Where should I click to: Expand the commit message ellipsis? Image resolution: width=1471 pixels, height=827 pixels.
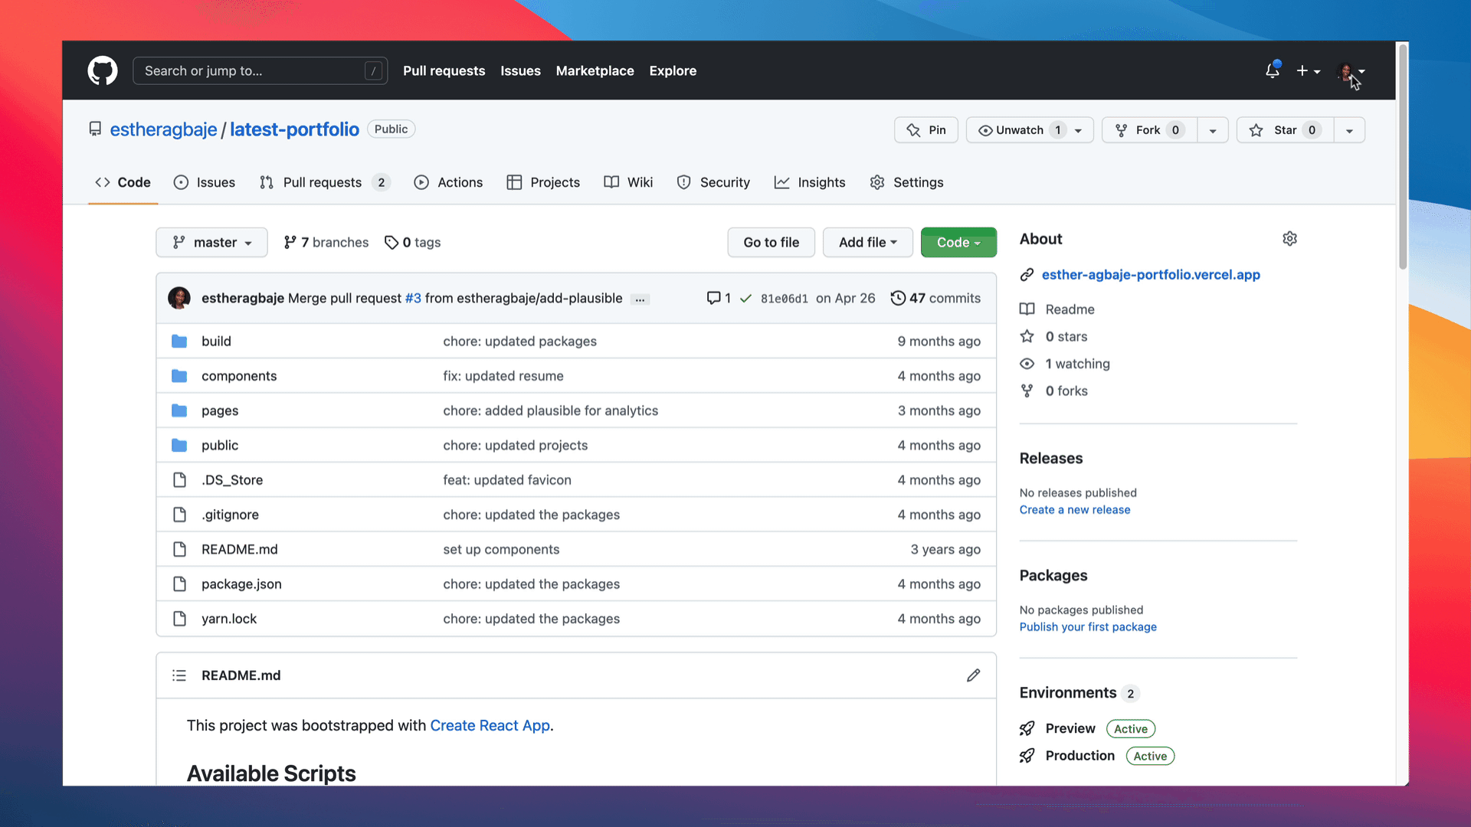pyautogui.click(x=640, y=299)
